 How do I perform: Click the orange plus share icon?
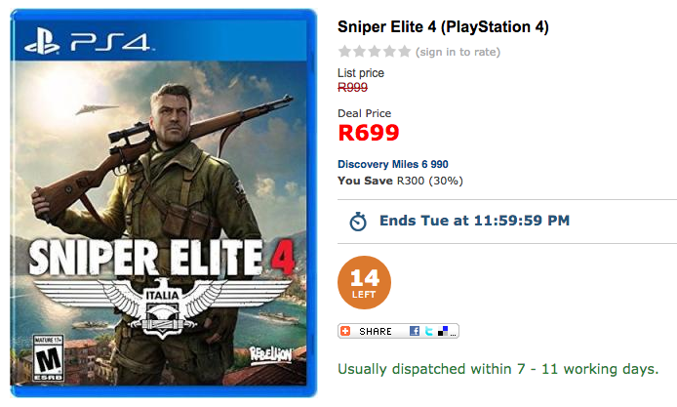click(346, 331)
